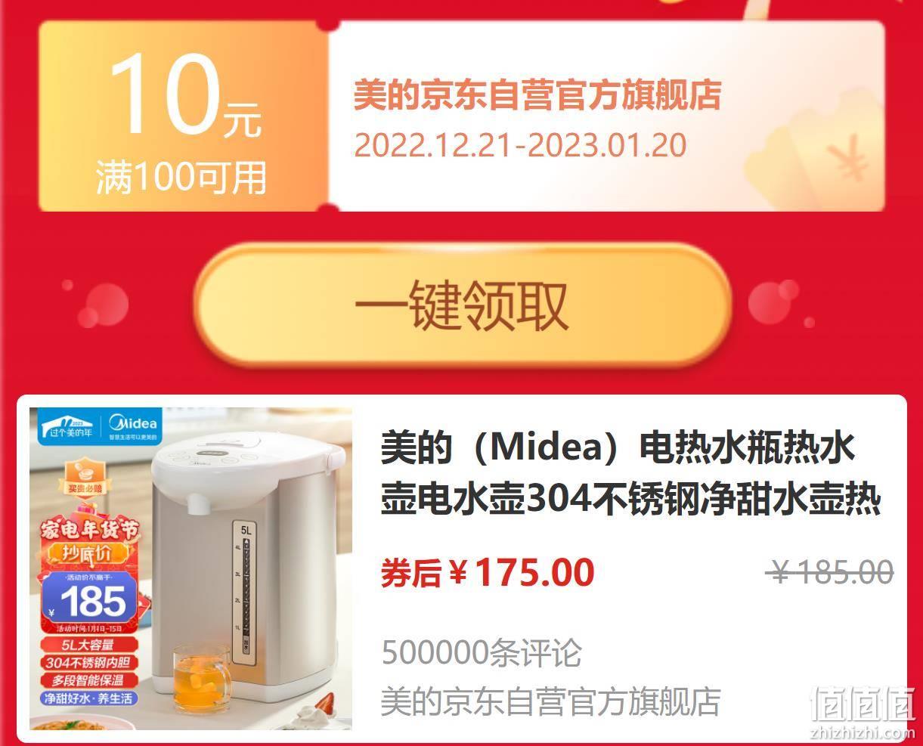Select the 10元 coupon amount panel
This screenshot has width=923, height=746.
pos(184,116)
